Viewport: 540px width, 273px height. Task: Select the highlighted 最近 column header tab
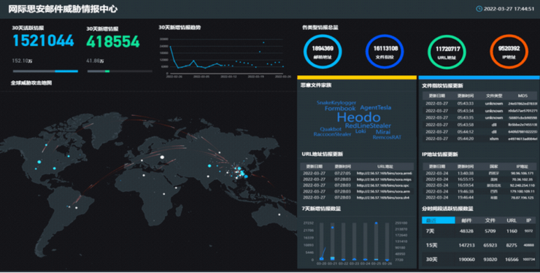tap(438, 220)
